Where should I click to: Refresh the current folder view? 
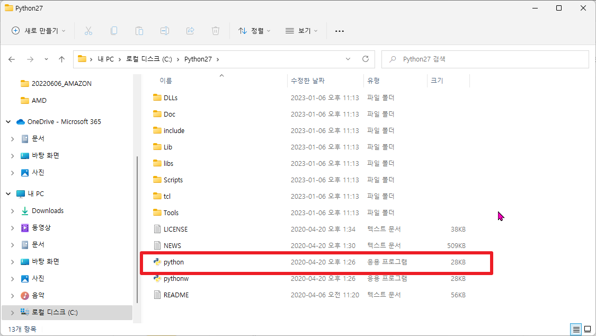pos(365,59)
